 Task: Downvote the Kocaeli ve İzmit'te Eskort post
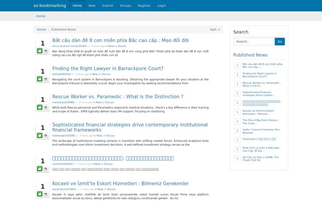[x=46, y=194]
